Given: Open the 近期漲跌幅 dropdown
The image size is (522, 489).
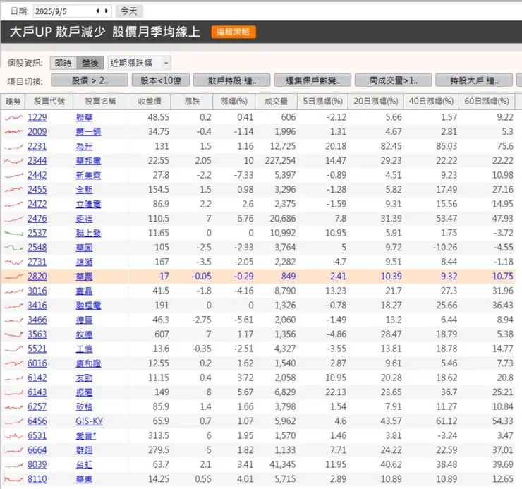Looking at the screenshot, I should click(139, 63).
